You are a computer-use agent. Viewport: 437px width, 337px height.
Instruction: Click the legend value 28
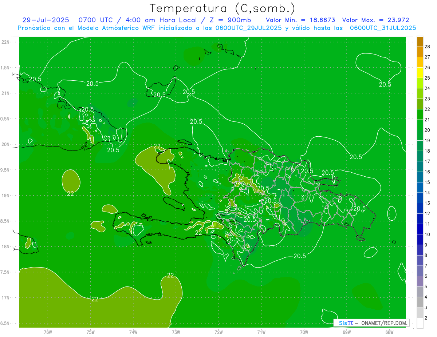coord(428,46)
